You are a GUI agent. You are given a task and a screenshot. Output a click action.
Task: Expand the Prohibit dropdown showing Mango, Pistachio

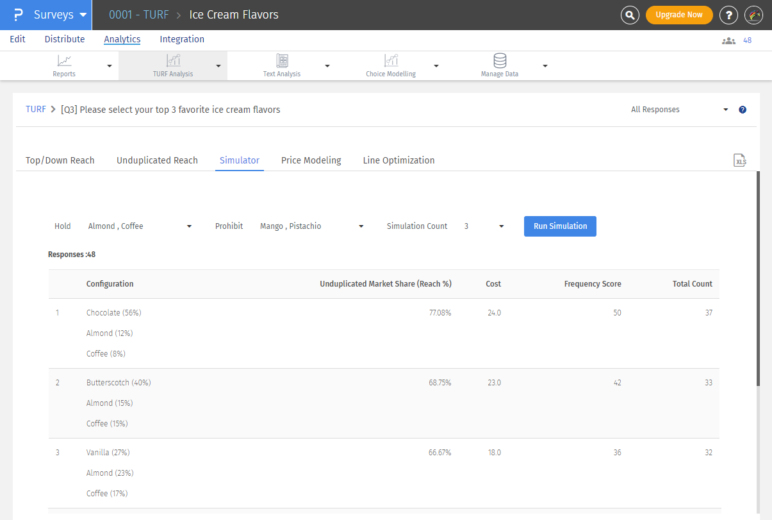tap(311, 226)
